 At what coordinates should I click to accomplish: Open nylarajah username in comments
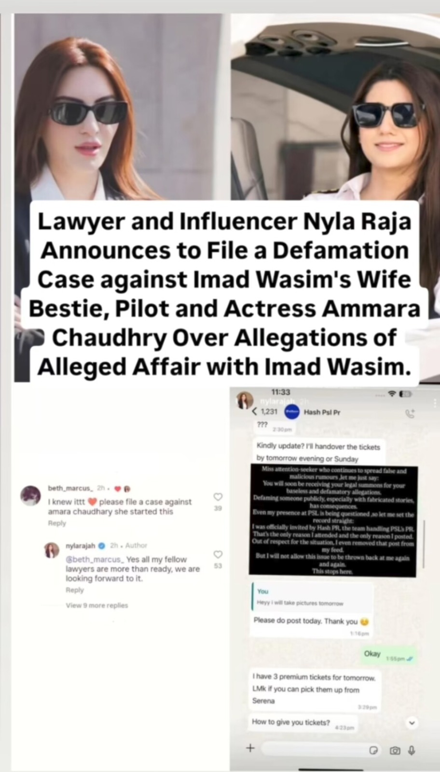81,546
